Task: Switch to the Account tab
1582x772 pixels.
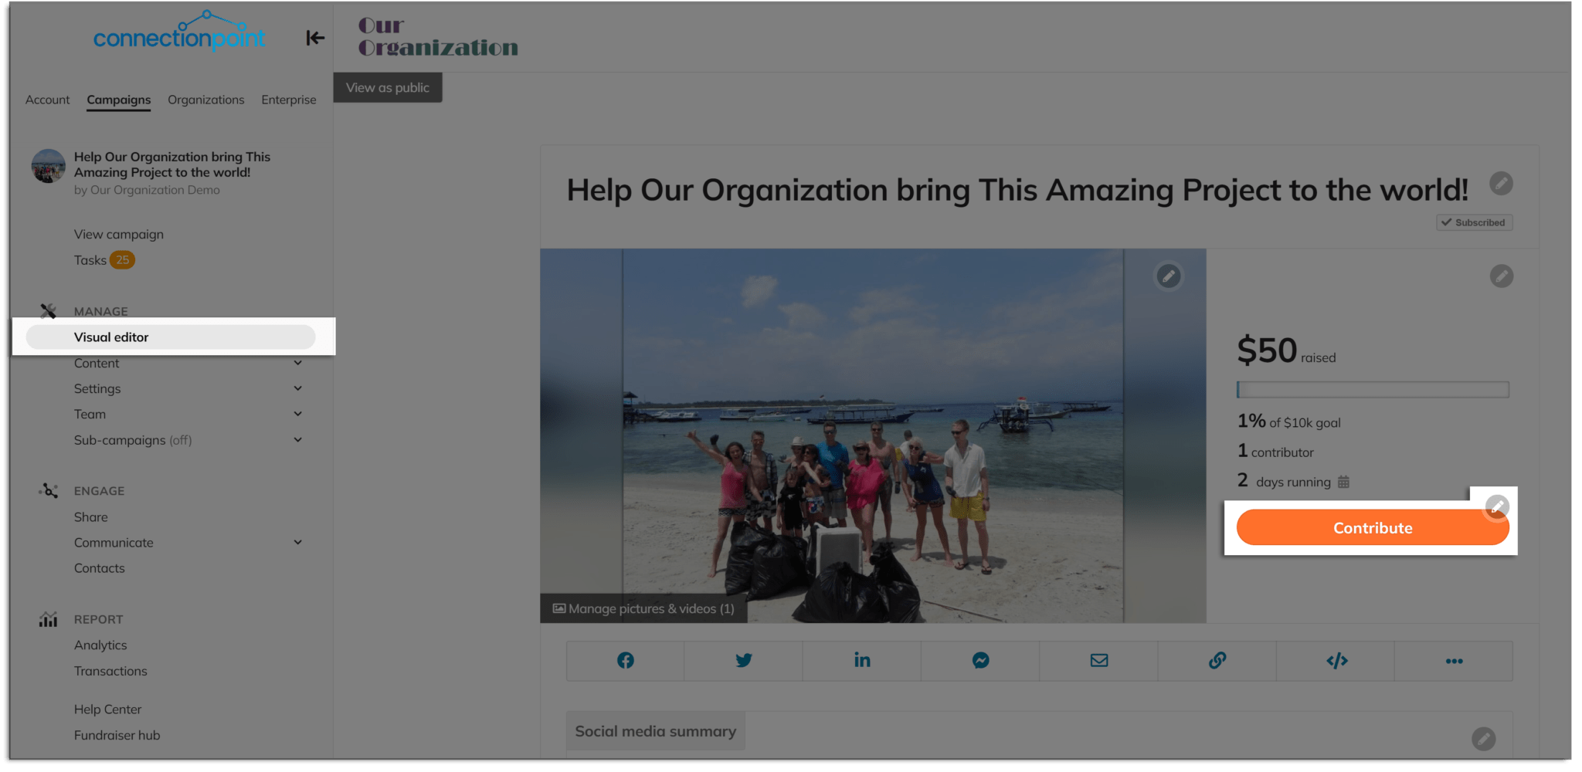Action: (47, 100)
